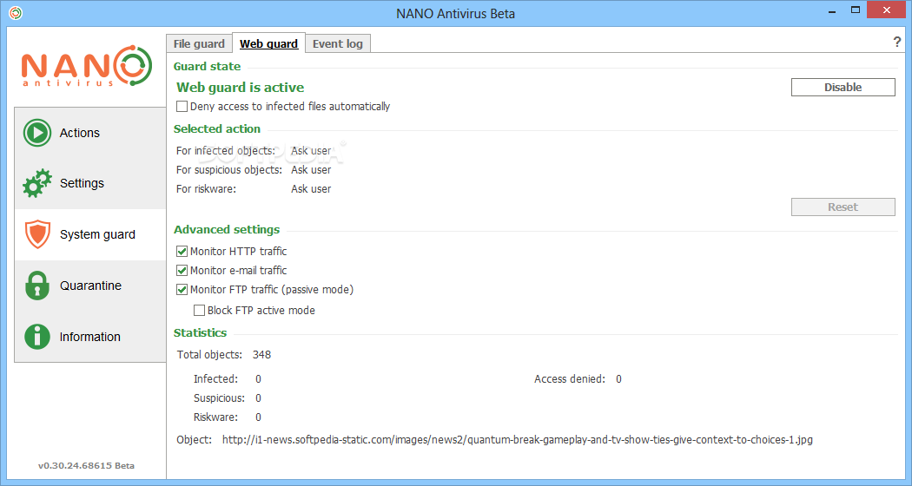Check Block FTP active mode

[x=200, y=311]
